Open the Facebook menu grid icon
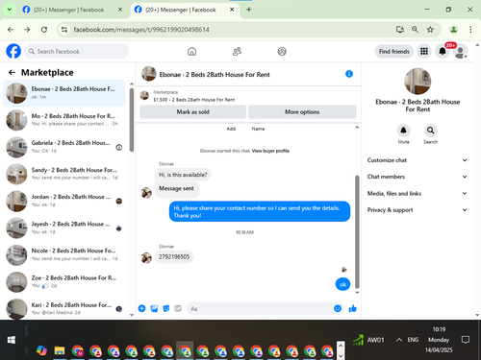The width and height of the screenshot is (481, 360). (x=424, y=51)
